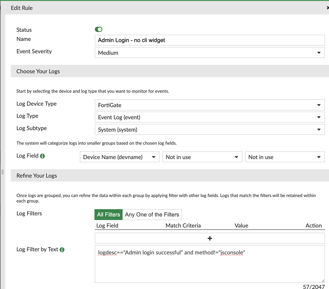Toggle the rule Status switch

[99, 30]
